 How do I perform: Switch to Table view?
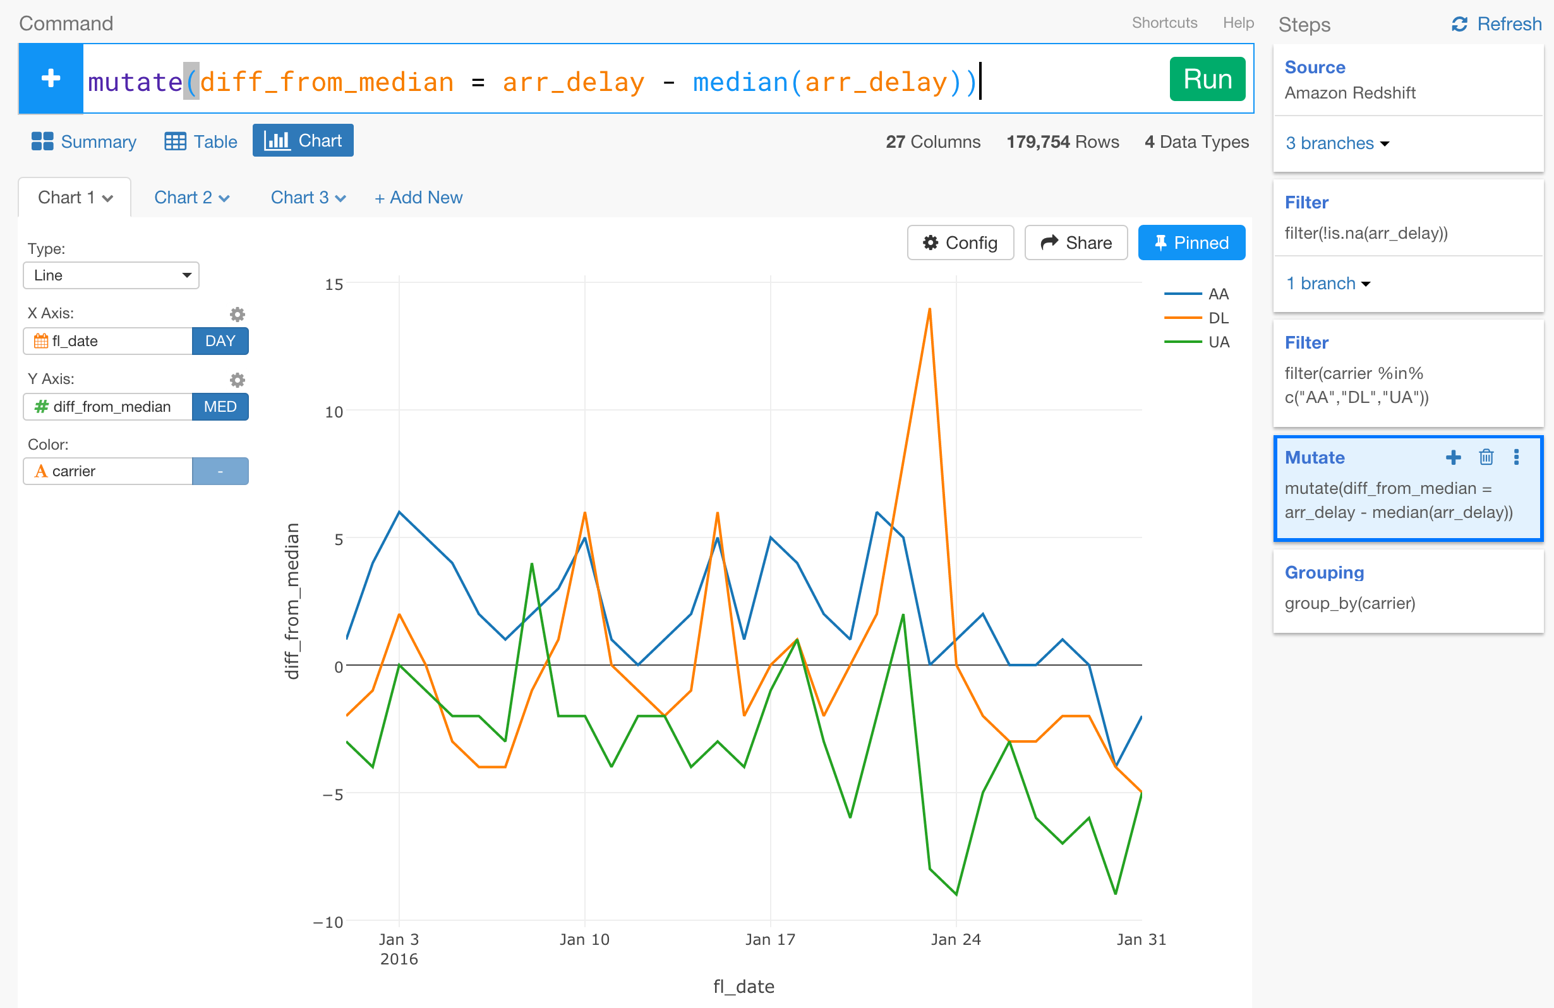click(201, 141)
